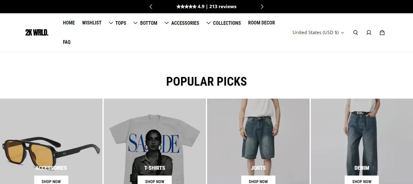Screen dimensions: 413x184
Task: Open the shopping bag cart icon
Action: (382, 33)
